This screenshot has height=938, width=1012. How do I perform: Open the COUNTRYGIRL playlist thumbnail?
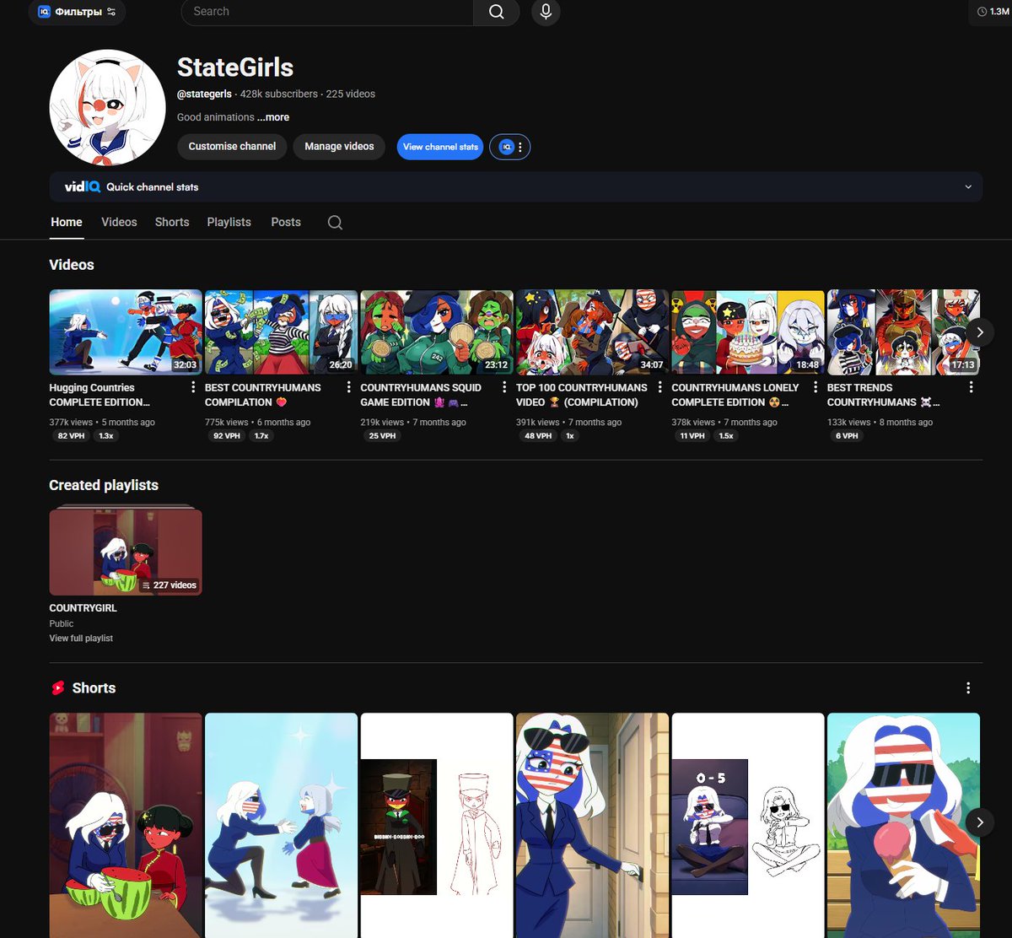point(126,552)
